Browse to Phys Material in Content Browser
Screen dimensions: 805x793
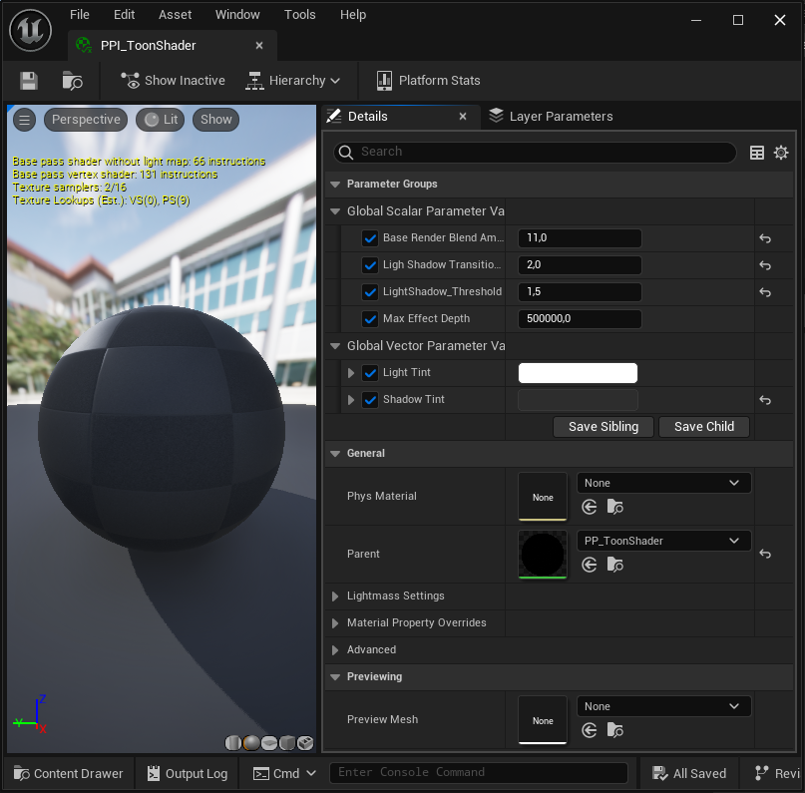614,507
